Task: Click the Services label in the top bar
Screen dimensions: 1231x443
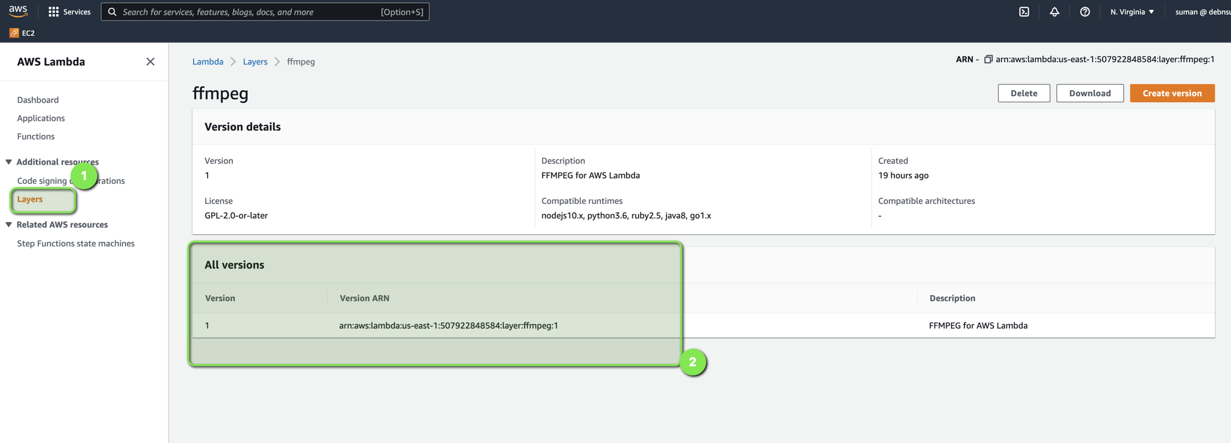Action: (77, 12)
